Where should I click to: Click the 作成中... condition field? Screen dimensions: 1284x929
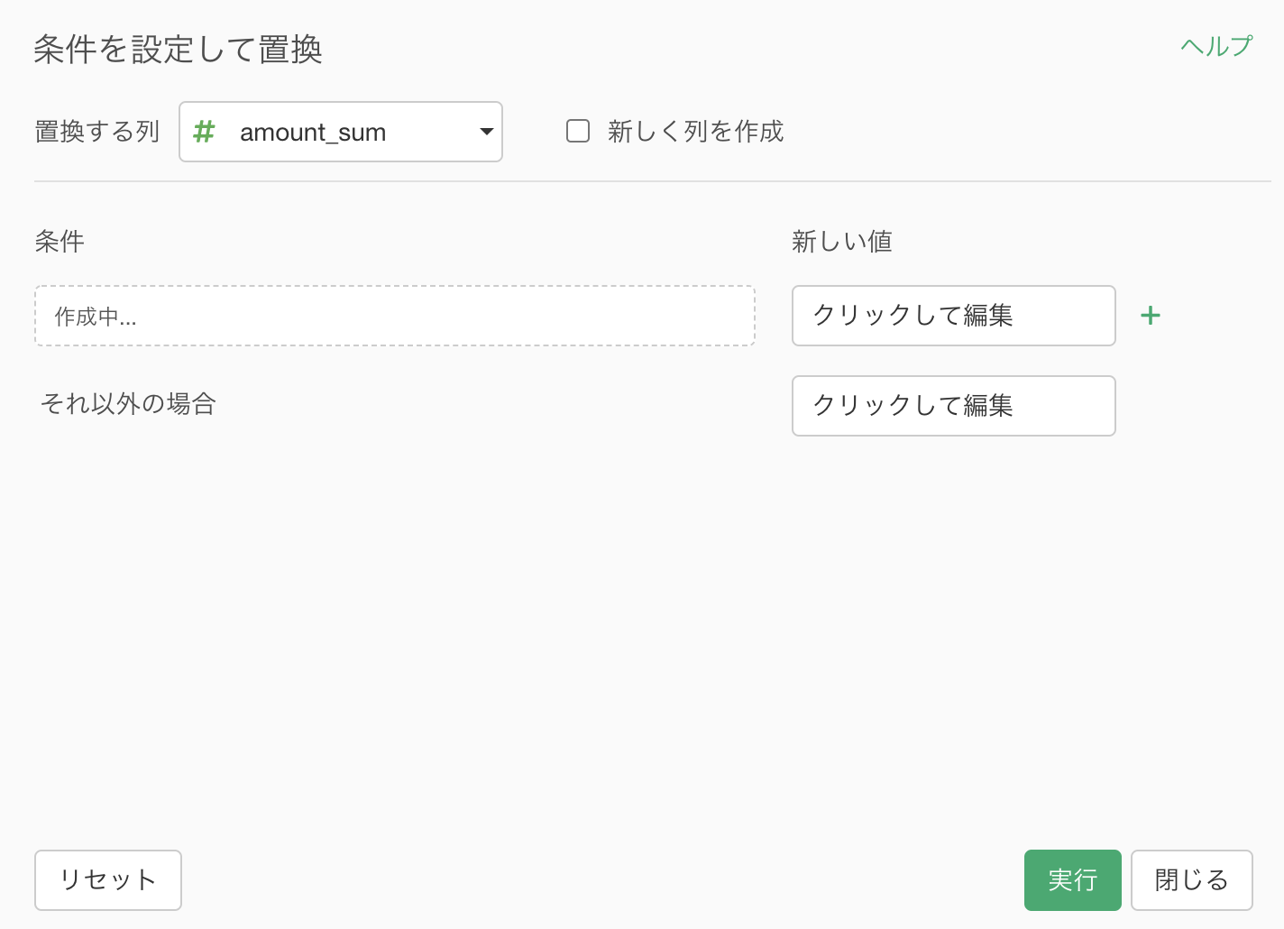click(395, 316)
